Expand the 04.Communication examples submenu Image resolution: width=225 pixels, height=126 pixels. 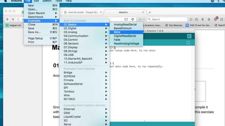(x=85, y=36)
